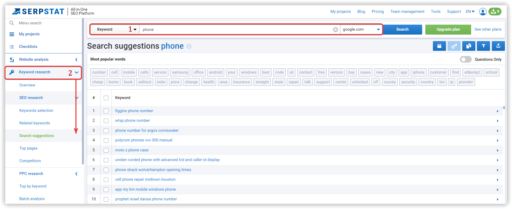
Task: Expand arrow on wtsp phone number row
Action: (x=497, y=121)
